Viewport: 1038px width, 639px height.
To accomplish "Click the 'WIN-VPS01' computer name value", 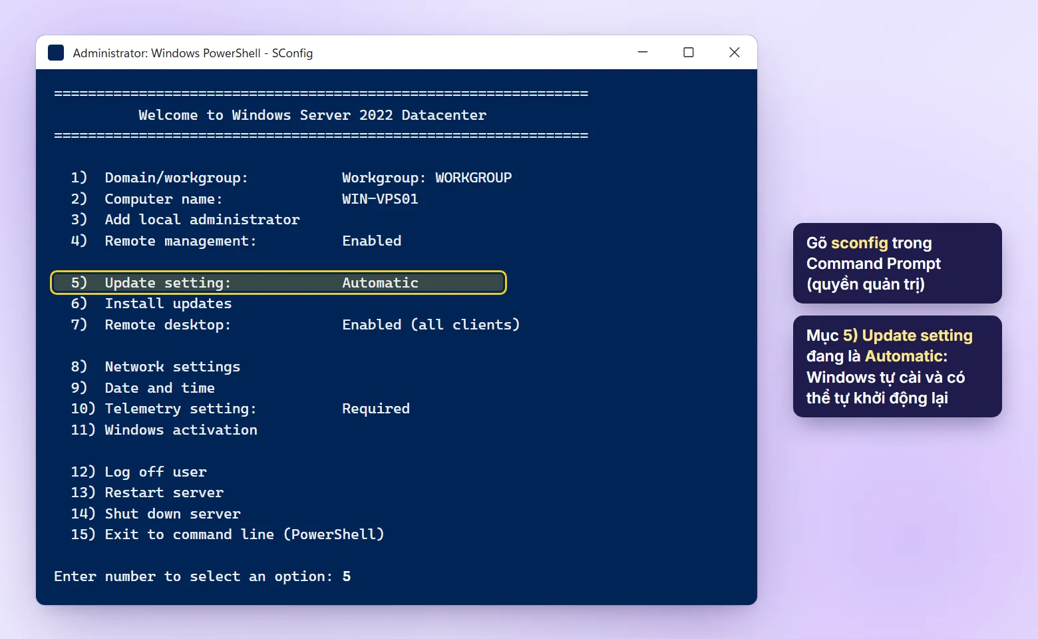I will point(380,199).
